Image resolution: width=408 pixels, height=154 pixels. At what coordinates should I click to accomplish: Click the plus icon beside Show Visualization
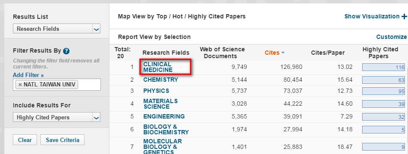tap(404, 16)
